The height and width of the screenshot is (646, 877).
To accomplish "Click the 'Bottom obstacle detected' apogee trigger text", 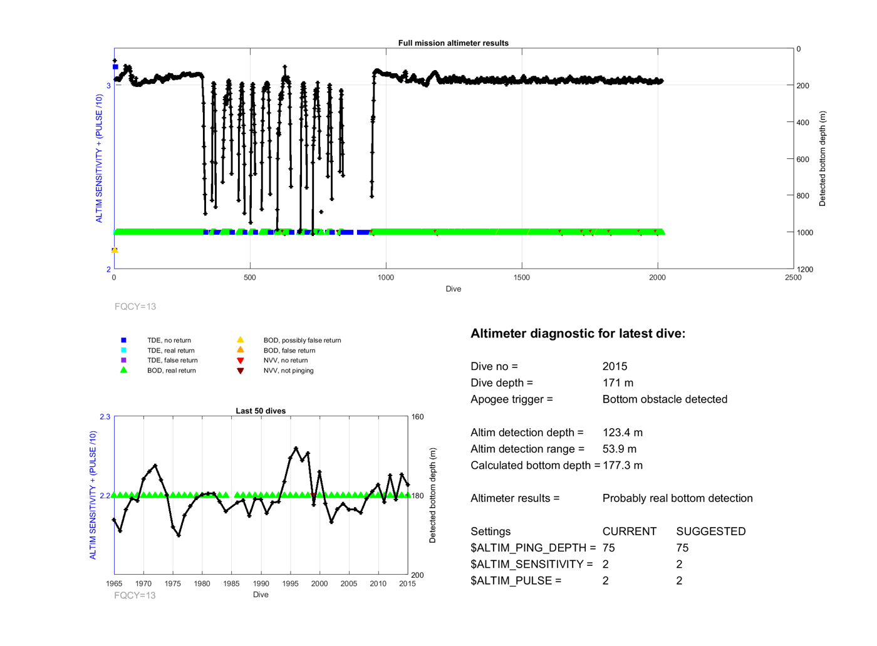I will [665, 399].
